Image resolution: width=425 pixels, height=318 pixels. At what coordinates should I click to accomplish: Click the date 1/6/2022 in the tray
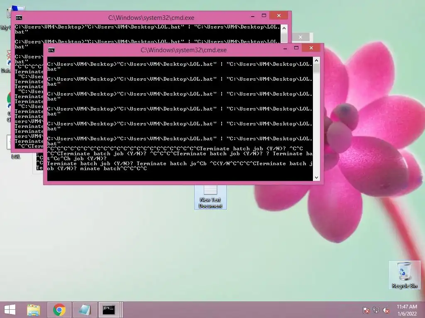click(x=407, y=314)
